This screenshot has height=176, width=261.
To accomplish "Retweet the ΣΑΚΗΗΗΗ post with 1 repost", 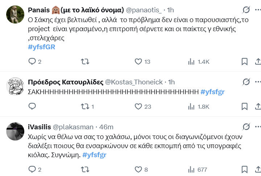I will pyautogui.click(x=85, y=106).
